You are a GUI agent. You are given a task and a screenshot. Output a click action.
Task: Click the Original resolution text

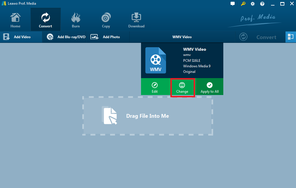click(x=189, y=72)
